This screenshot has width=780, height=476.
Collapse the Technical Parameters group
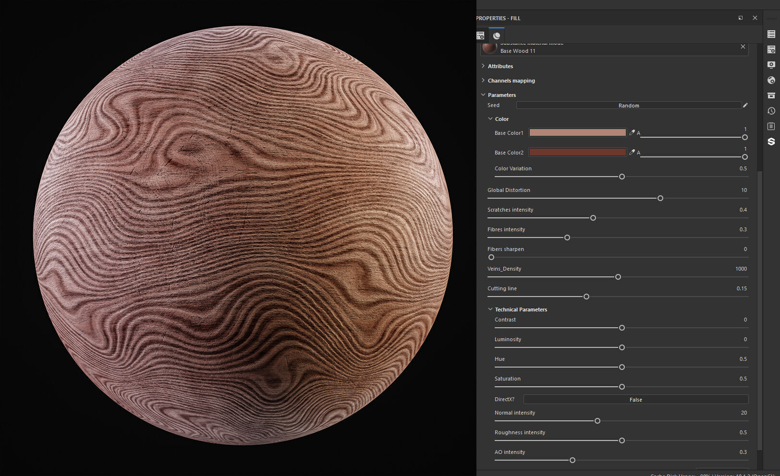pyautogui.click(x=490, y=309)
